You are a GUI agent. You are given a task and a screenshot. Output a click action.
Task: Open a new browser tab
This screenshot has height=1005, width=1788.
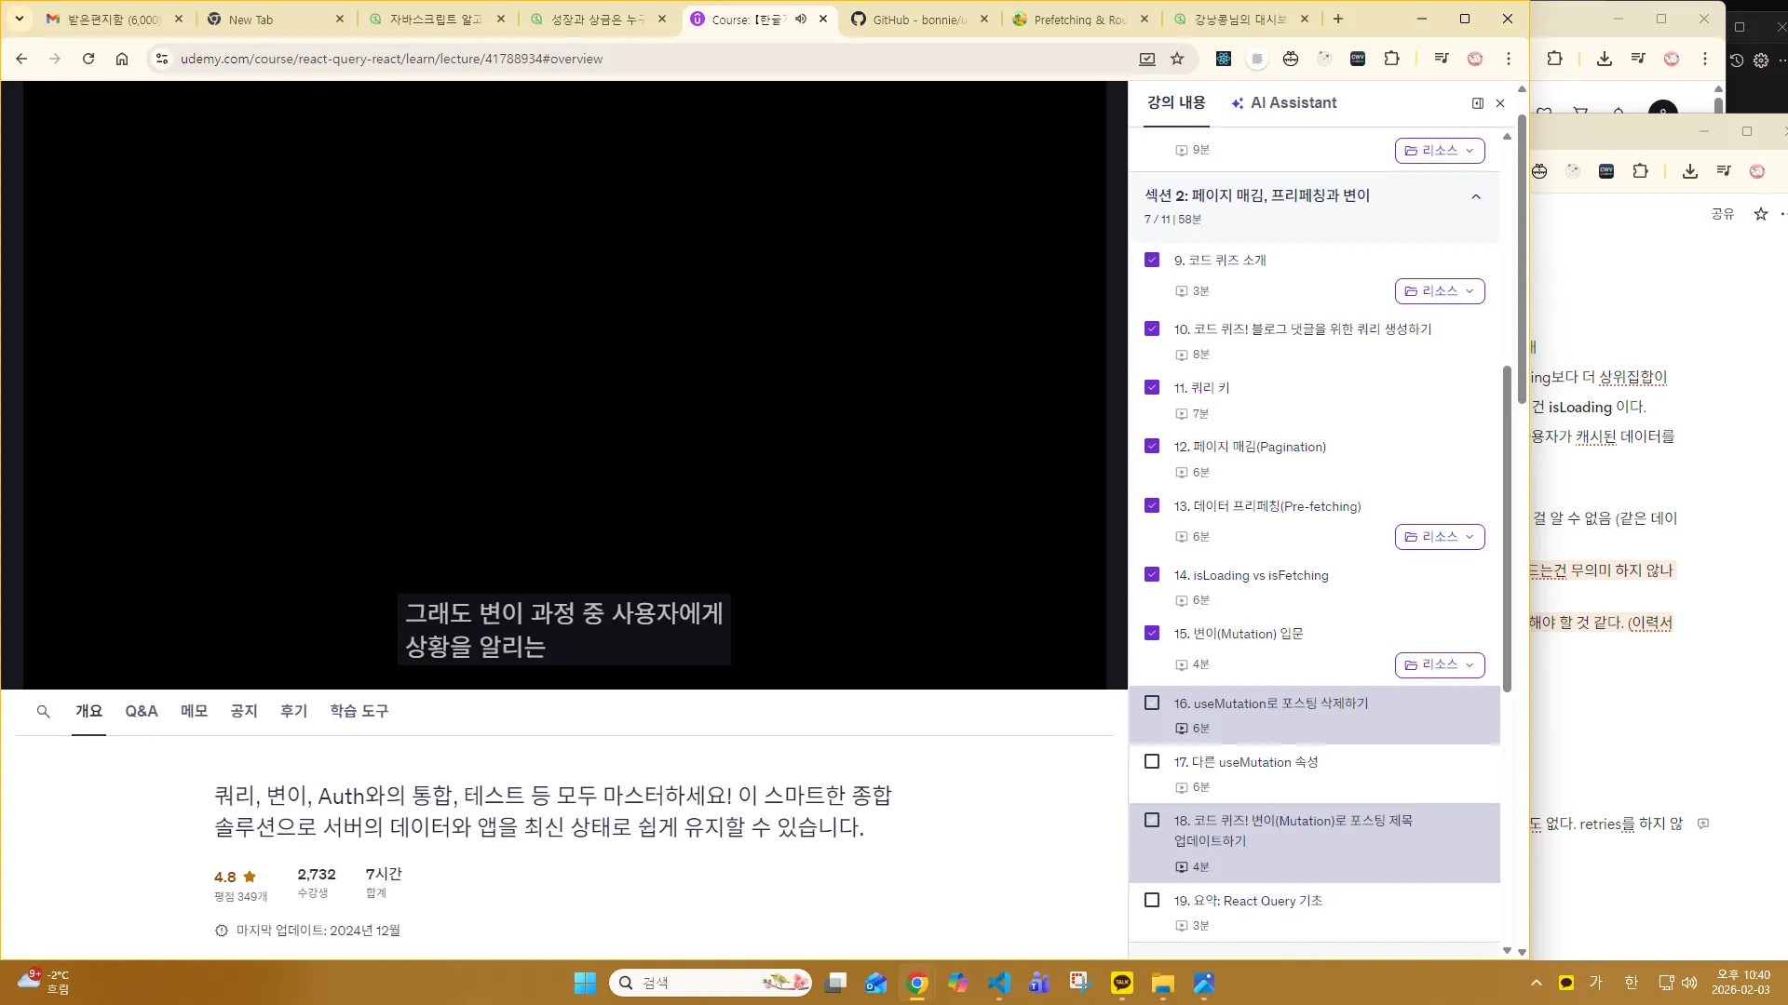(1338, 19)
